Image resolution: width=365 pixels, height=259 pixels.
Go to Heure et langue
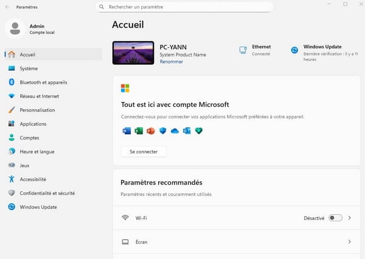pos(54,151)
